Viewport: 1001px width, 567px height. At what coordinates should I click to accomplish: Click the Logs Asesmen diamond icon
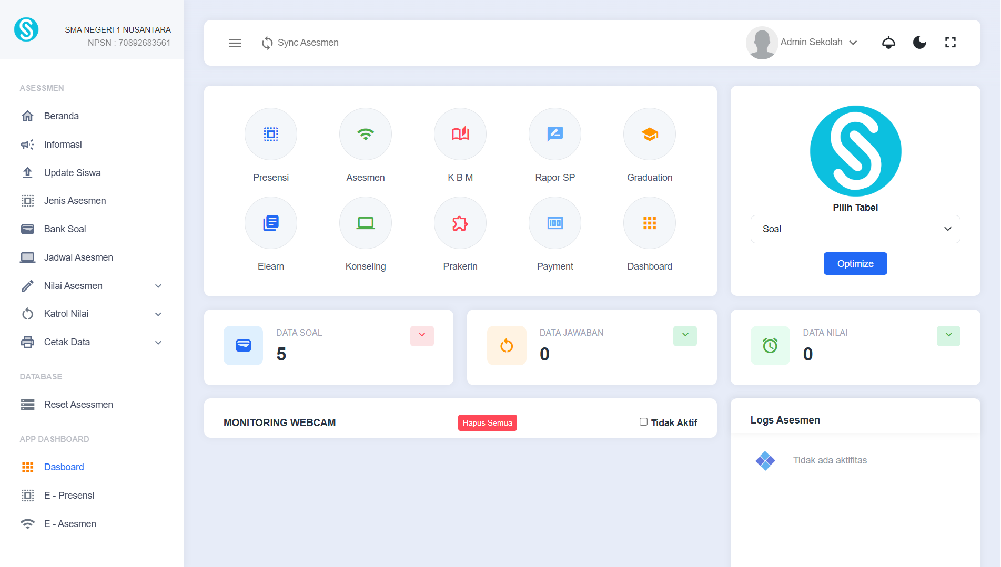tap(765, 461)
